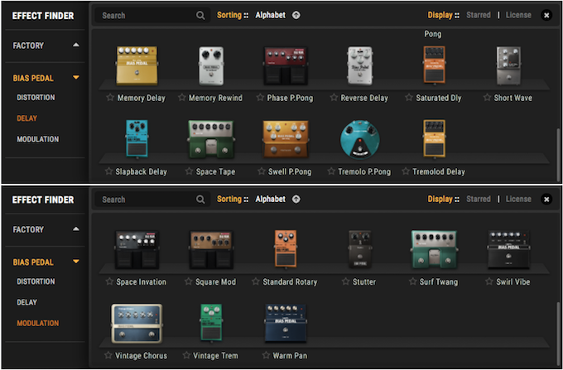Select the highlighted MODULATION category

pos(38,324)
